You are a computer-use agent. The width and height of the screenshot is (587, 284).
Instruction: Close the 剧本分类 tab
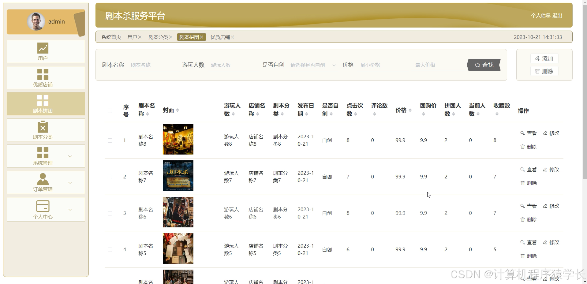coord(170,37)
